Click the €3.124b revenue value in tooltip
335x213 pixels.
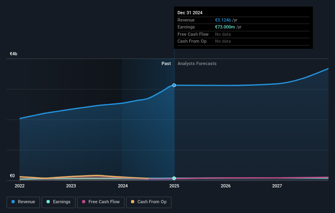(223, 20)
